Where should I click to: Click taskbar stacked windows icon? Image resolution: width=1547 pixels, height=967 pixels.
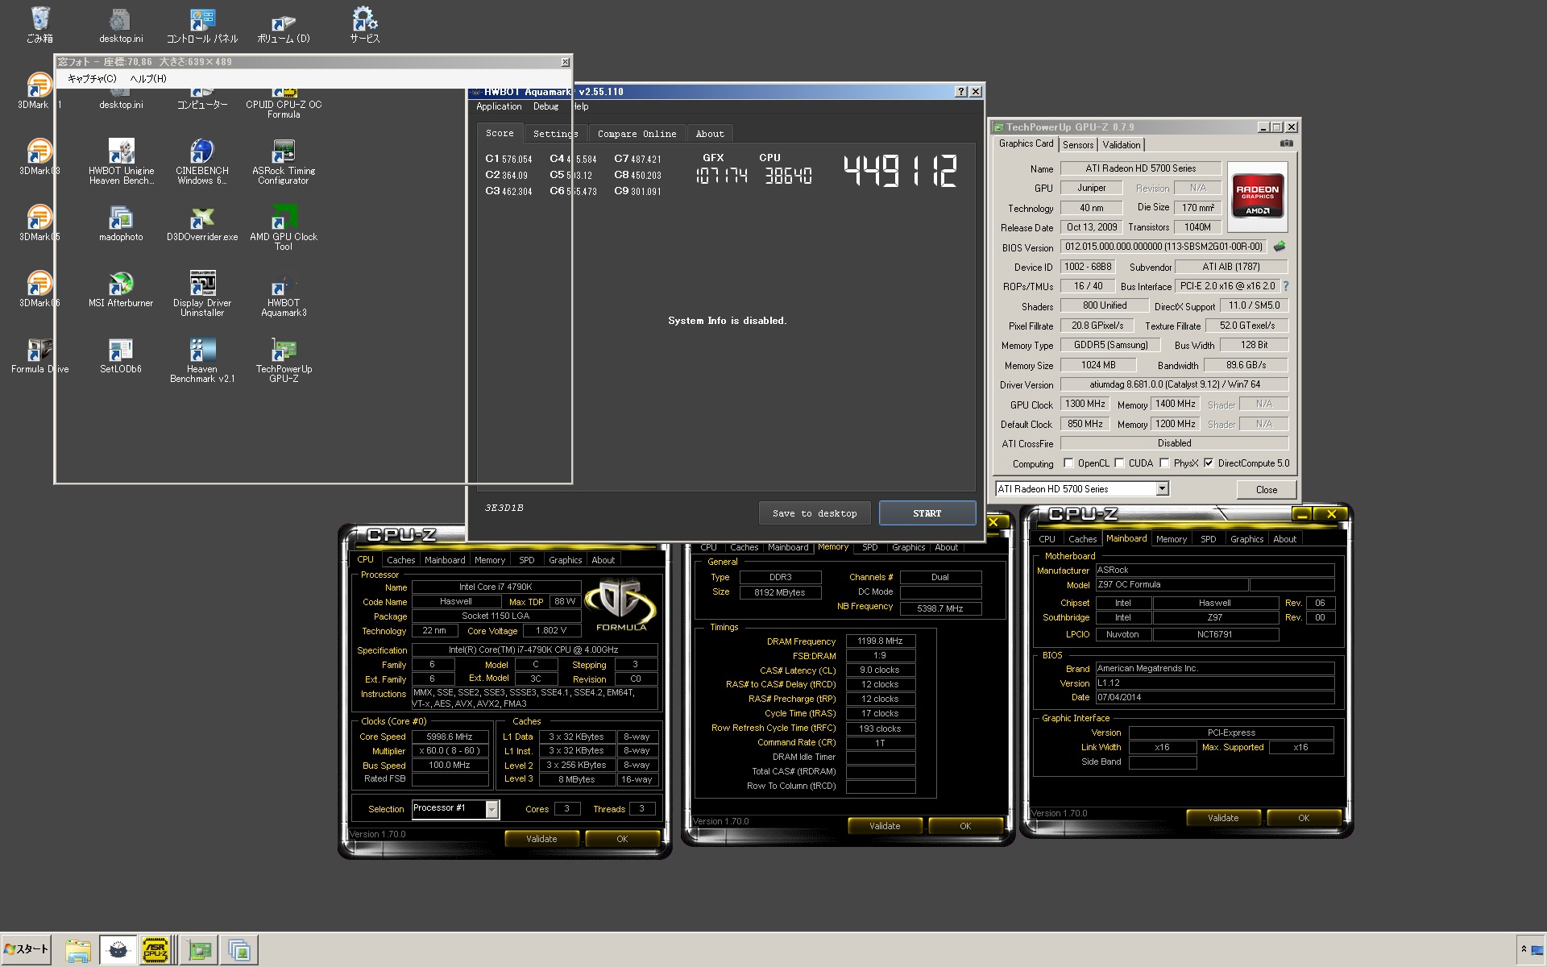point(240,950)
